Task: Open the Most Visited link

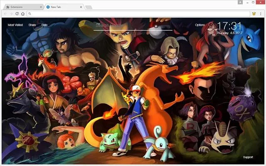Action: click(x=15, y=25)
